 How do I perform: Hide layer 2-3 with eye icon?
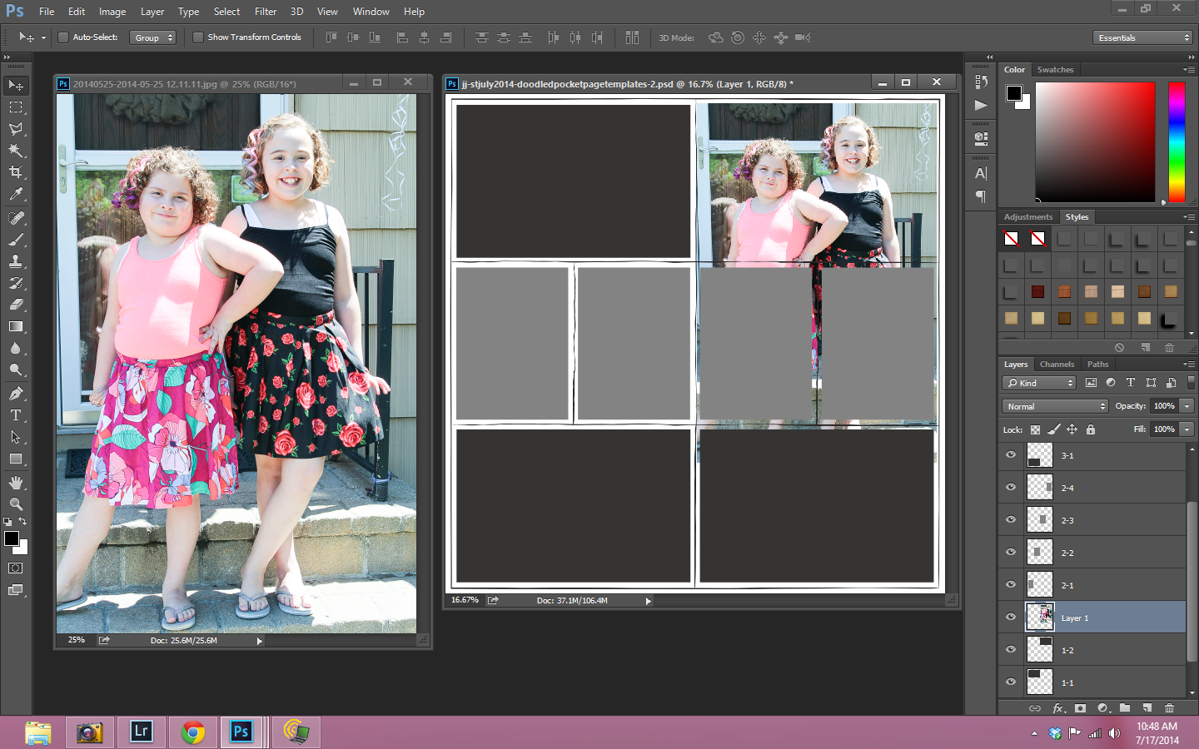tap(1011, 520)
